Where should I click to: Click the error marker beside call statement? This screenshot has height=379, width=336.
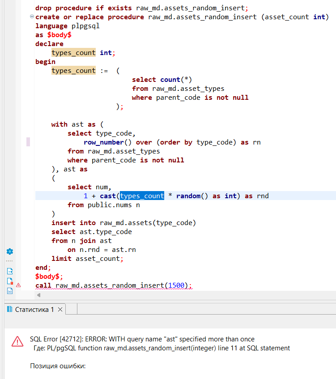18,285
